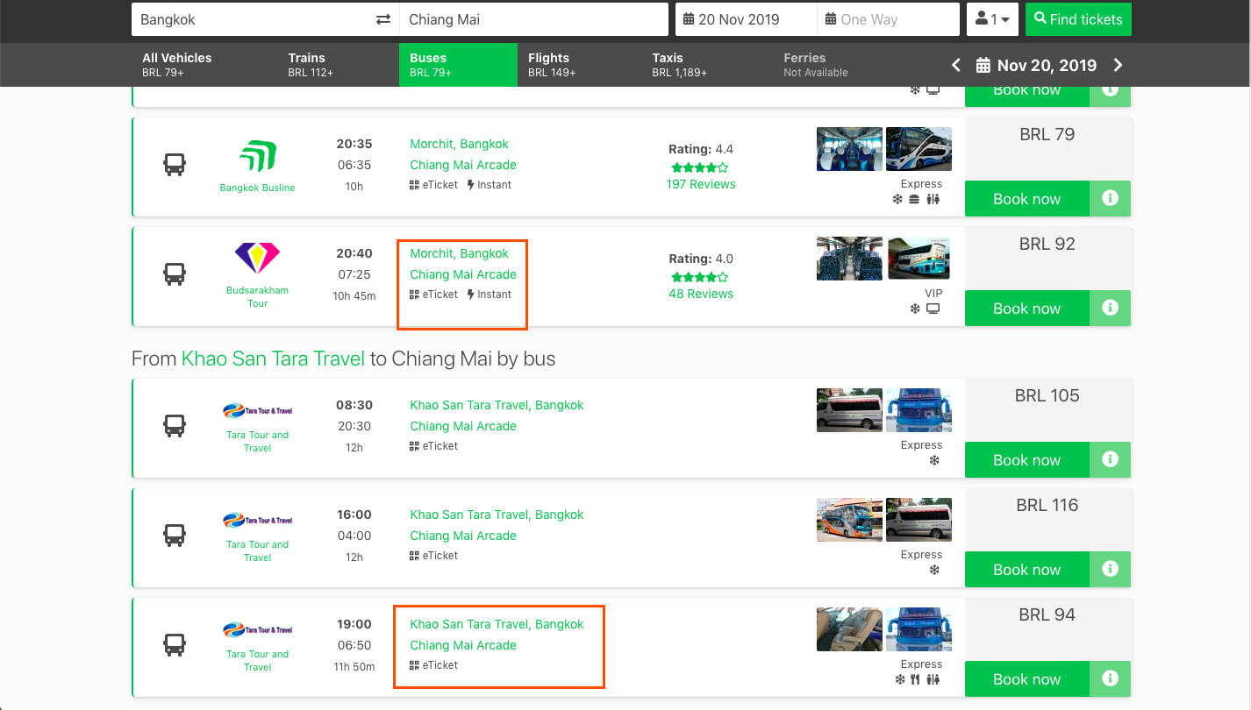The height and width of the screenshot is (710, 1251).
Task: View the orange bus photo for 16:00 trip
Action: tap(849, 520)
